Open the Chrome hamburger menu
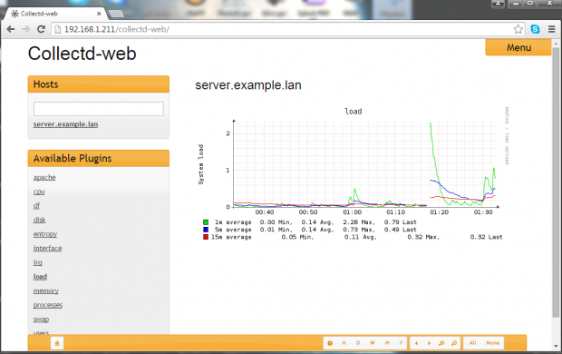 click(552, 29)
